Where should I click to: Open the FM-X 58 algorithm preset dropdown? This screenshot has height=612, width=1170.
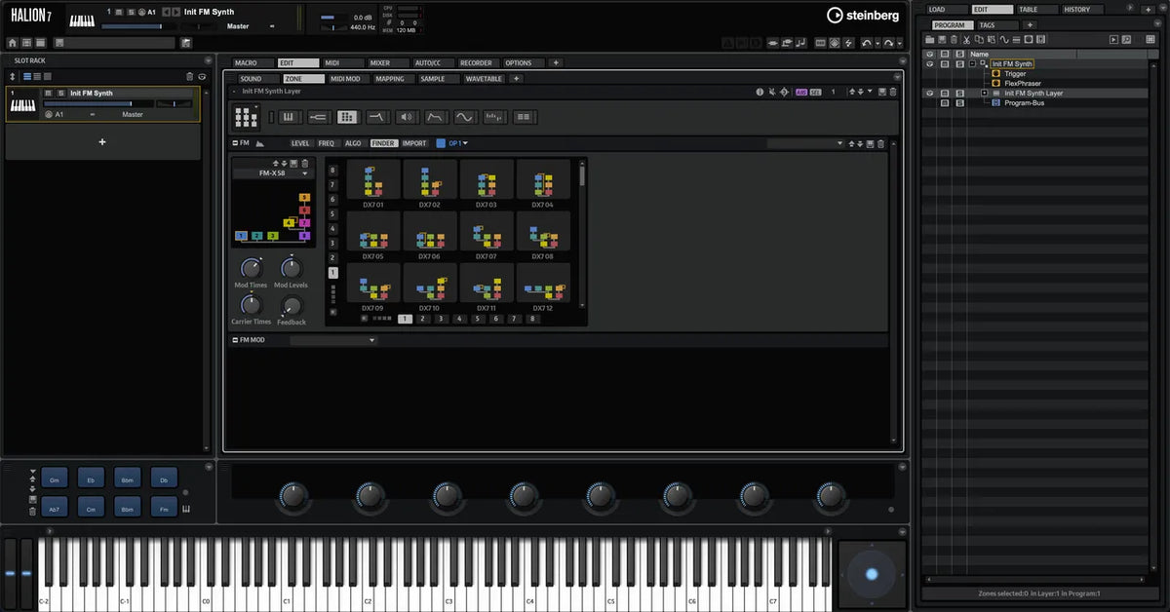273,173
